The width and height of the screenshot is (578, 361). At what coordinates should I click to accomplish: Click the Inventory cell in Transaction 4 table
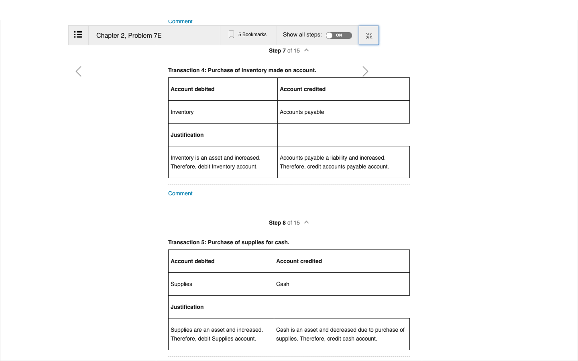223,112
